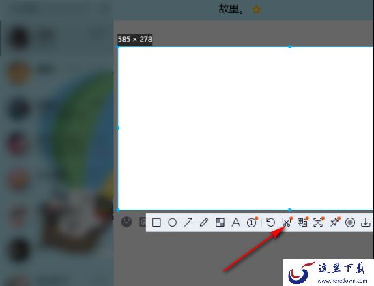The image size is (374, 286).
Task: Open the screenshot translate tool
Action: tap(303, 223)
